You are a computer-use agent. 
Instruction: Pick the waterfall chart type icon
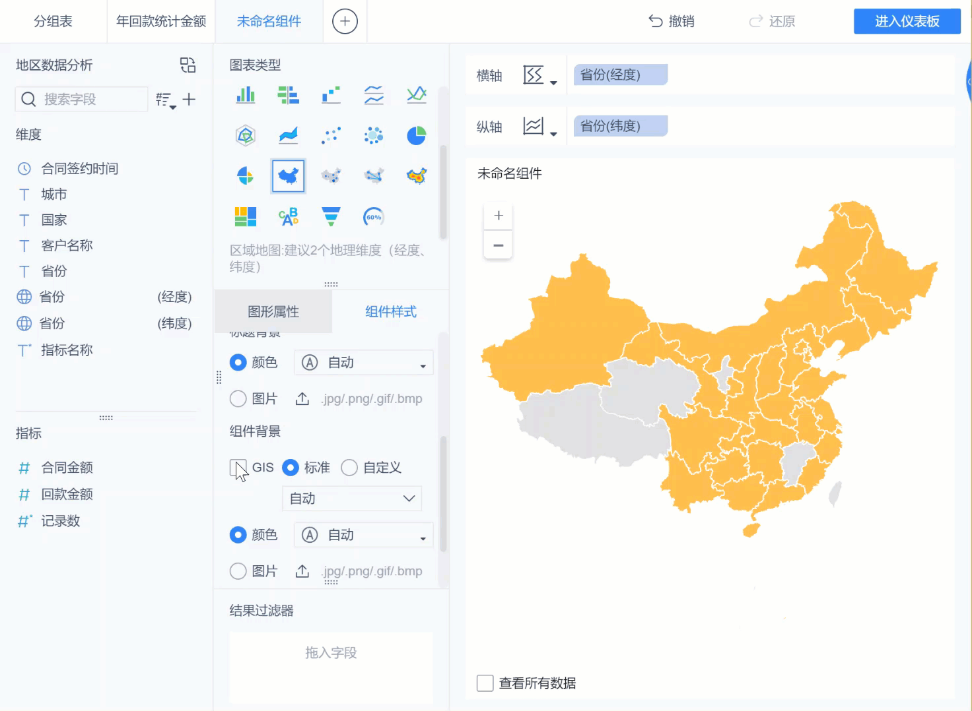331,95
